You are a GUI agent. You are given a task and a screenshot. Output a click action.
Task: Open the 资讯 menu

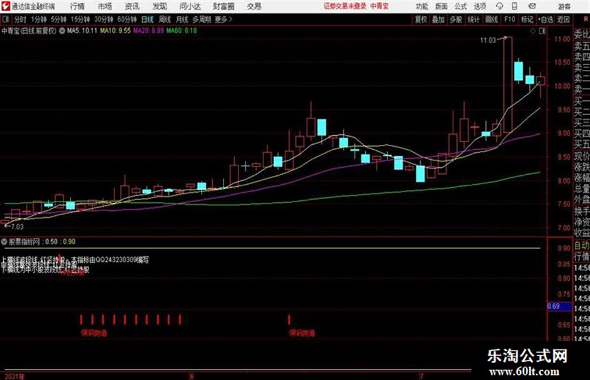[x=132, y=6]
